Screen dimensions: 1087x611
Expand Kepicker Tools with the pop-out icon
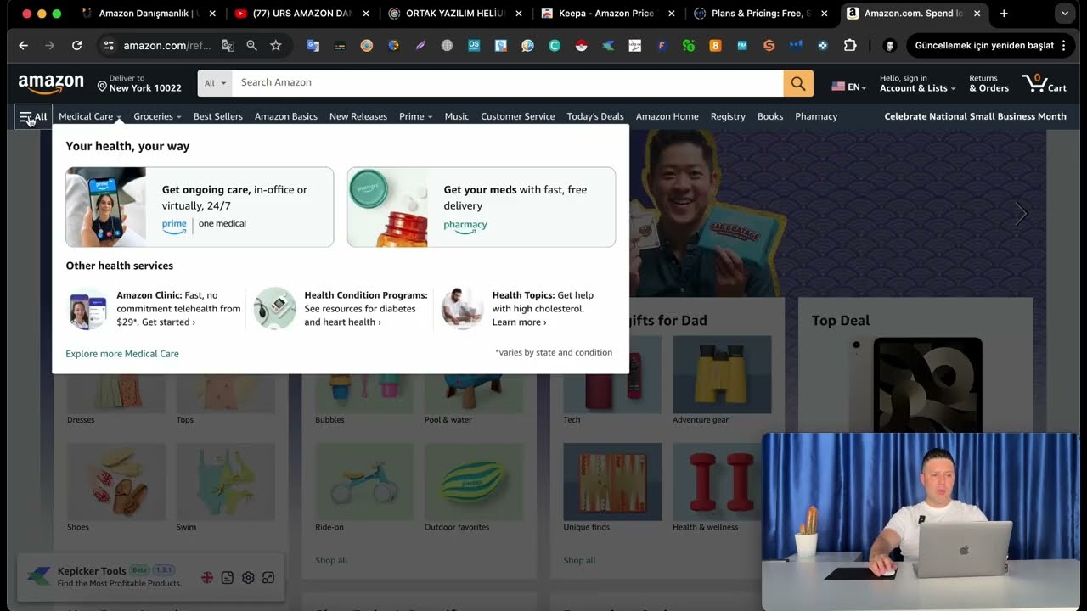click(268, 577)
